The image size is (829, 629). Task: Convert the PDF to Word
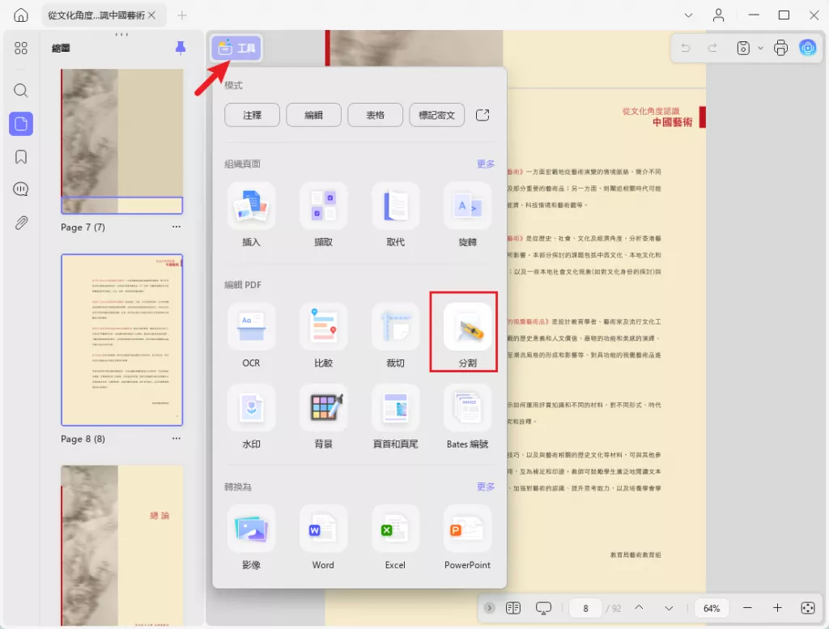(x=323, y=538)
